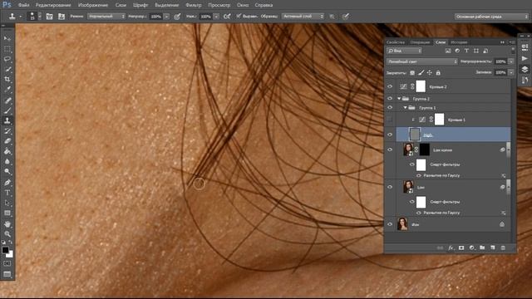Hide the Слой копия layer
Image resolution: width=532 pixels, height=299 pixels.
pos(390,149)
